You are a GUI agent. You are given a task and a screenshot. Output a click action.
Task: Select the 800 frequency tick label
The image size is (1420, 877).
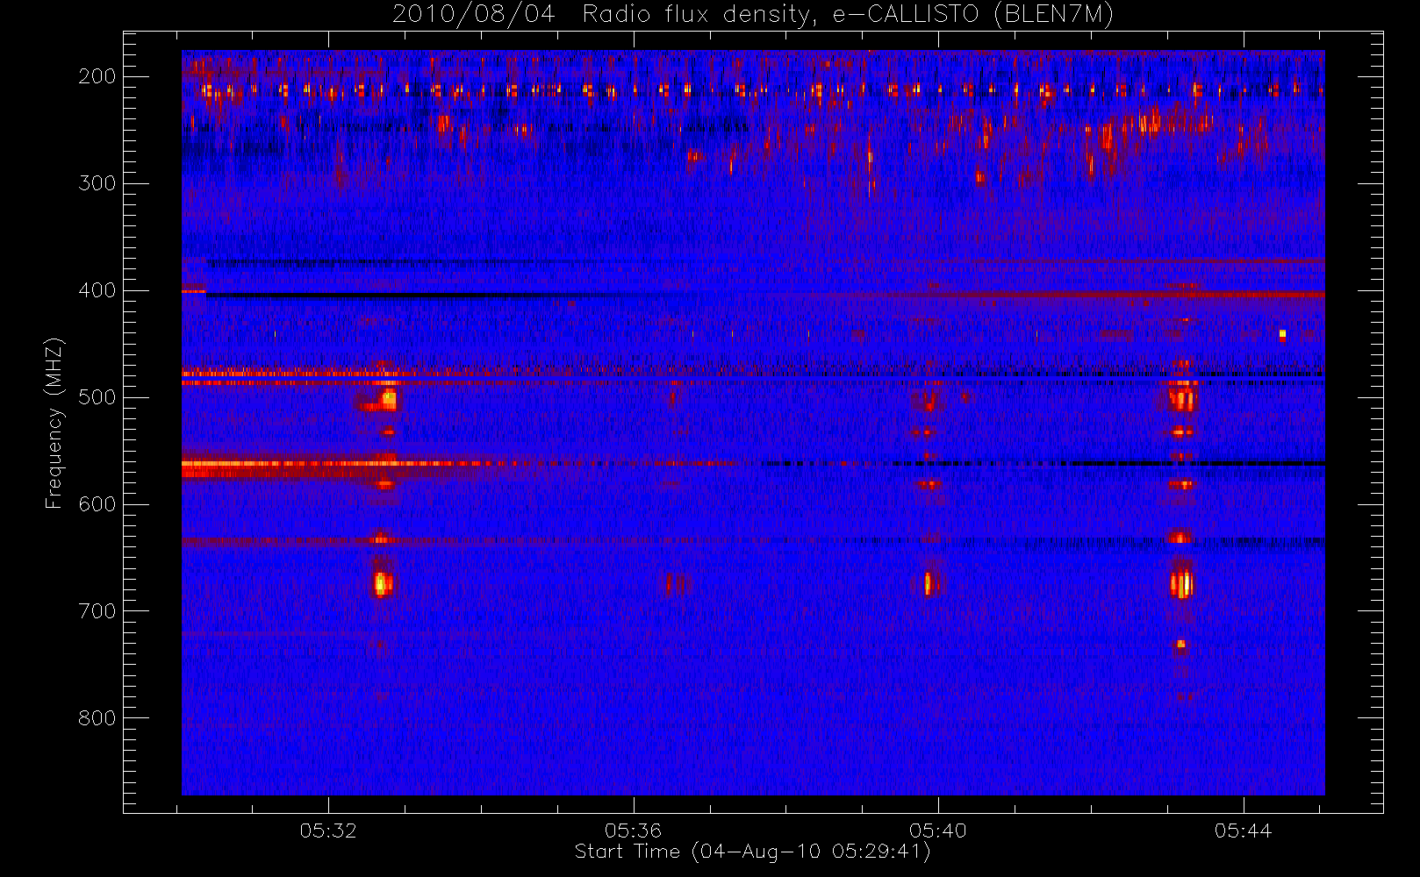[97, 718]
